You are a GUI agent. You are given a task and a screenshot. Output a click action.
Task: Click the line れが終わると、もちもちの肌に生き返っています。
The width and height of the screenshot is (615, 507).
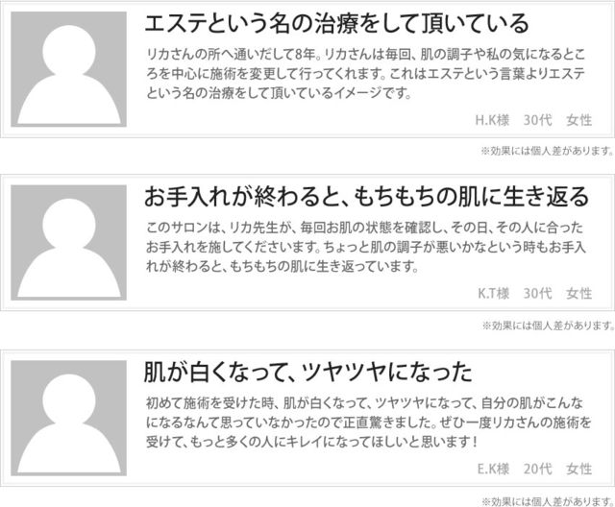point(283,267)
